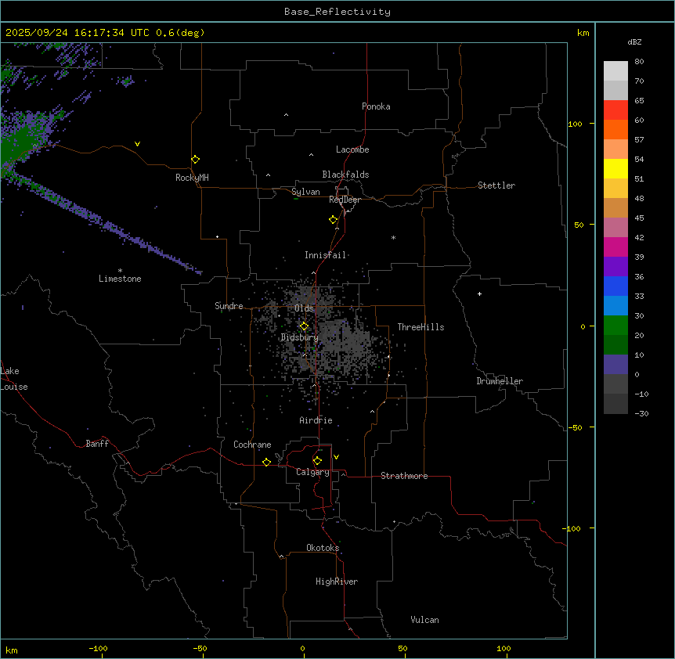Click the Drumheller city label
675x659 pixels.
[x=500, y=381]
